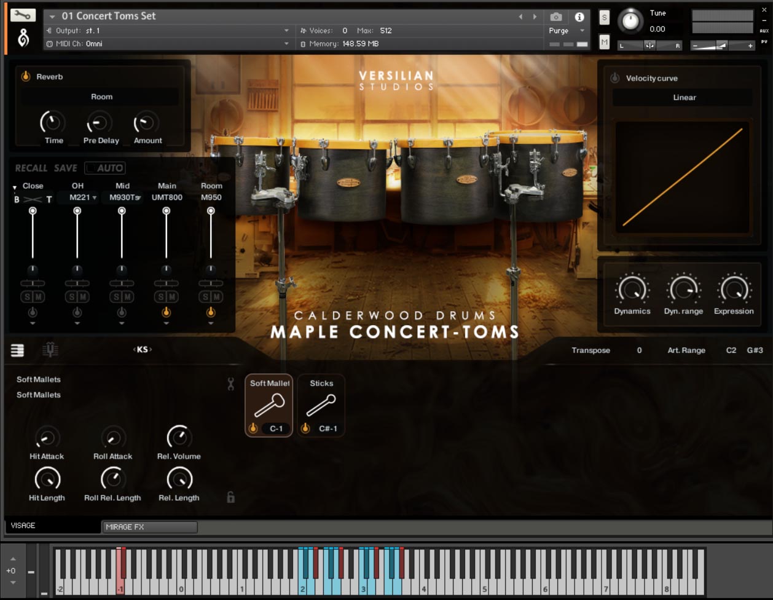The width and height of the screenshot is (773, 600).
Task: Click the master volume slider
Action: coord(723,45)
